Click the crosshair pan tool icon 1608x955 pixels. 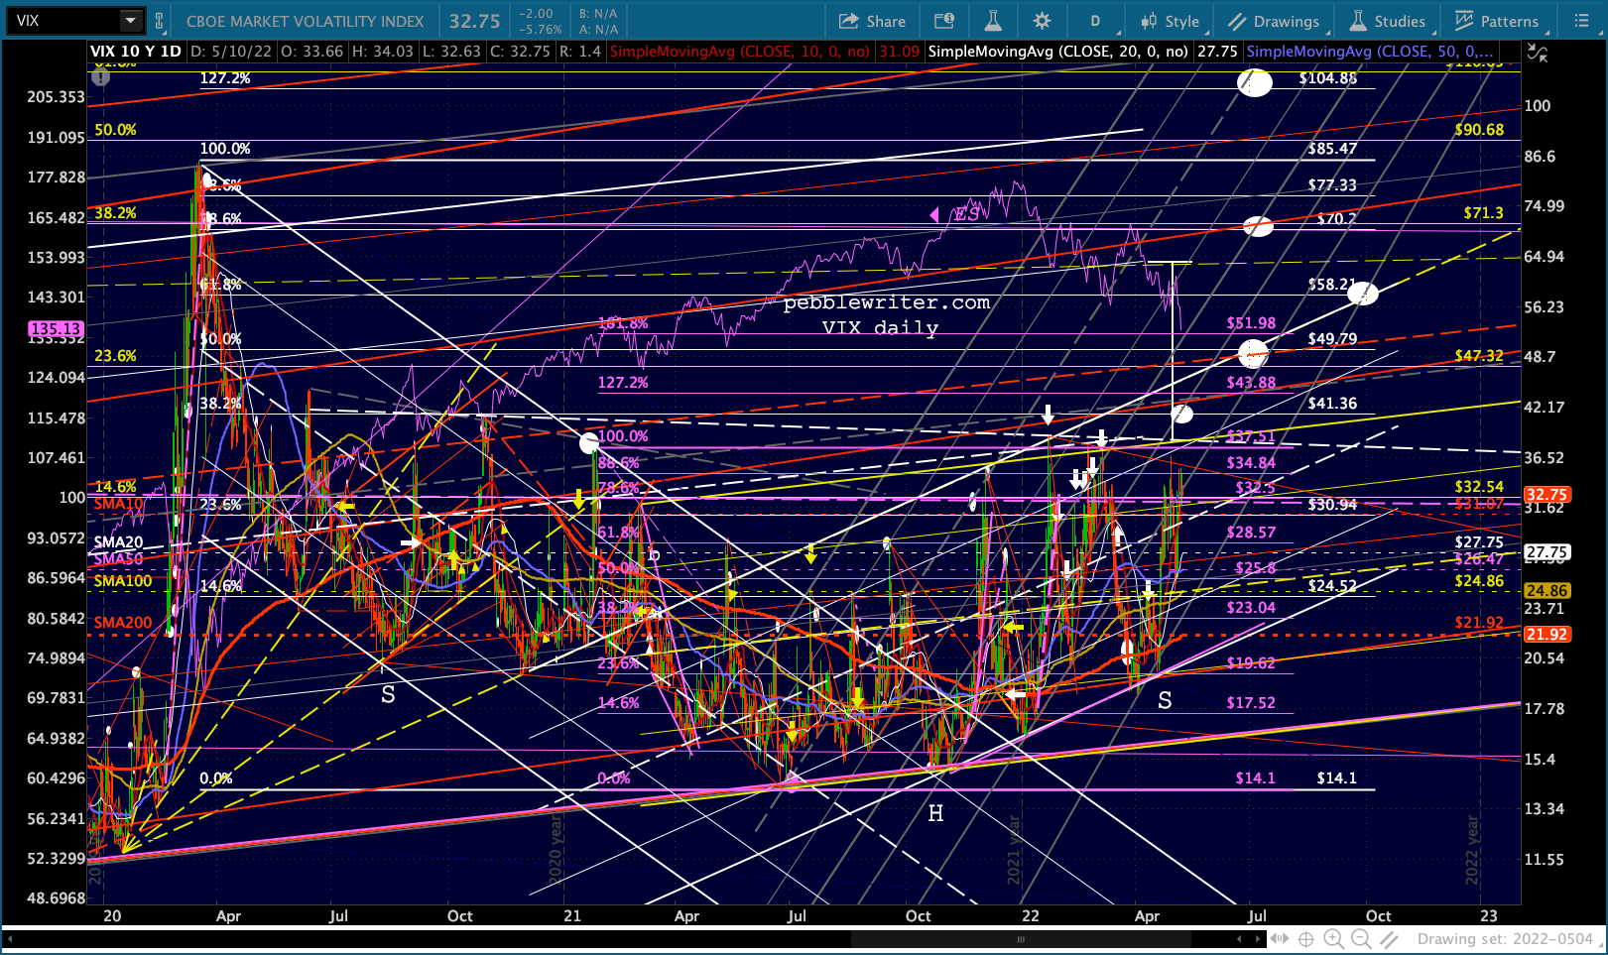click(x=1306, y=939)
